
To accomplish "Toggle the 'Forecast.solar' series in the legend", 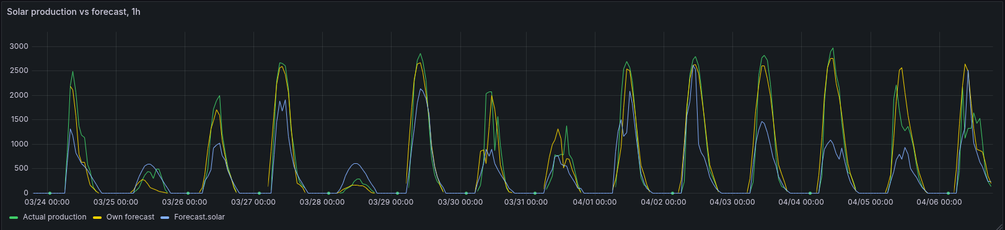I will (x=200, y=217).
